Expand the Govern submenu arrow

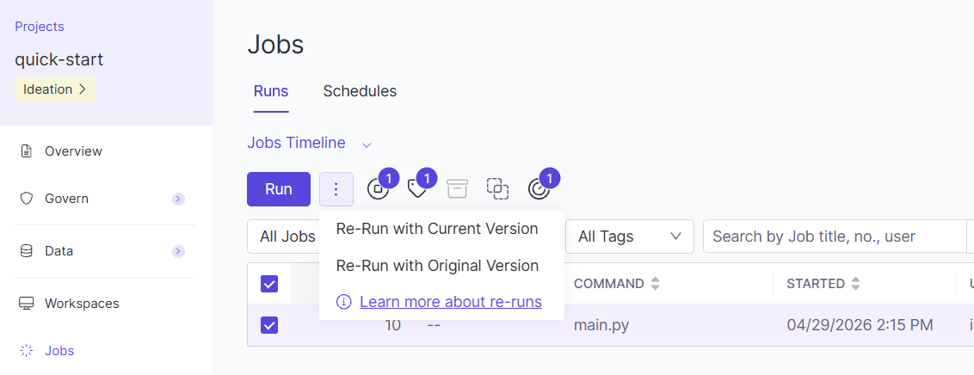coord(178,199)
